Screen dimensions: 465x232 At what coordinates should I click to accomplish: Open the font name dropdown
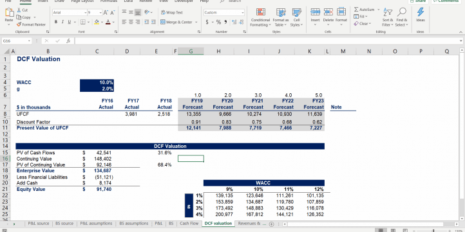coord(86,12)
